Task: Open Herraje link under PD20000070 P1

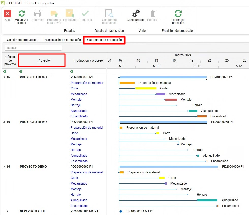Action: (76, 105)
